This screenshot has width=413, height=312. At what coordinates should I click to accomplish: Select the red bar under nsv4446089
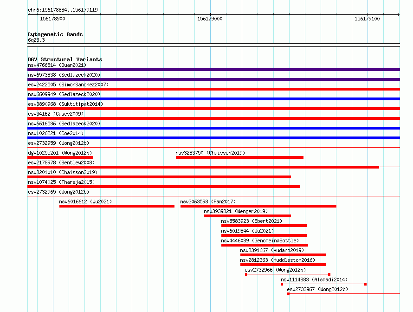(x=265, y=245)
